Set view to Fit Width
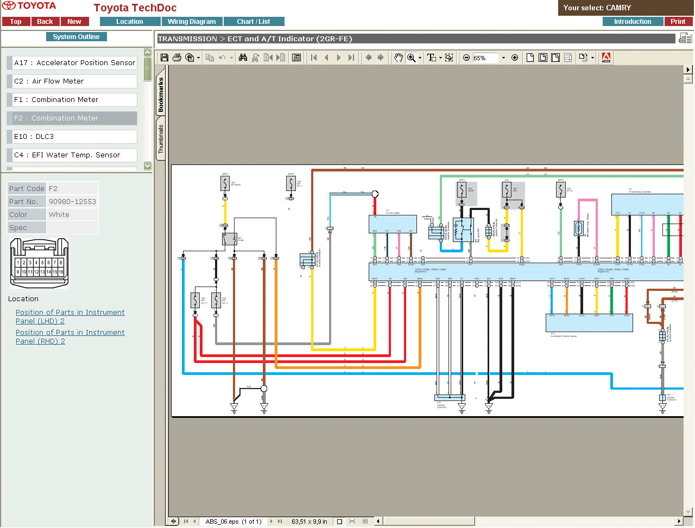This screenshot has height=528, width=695. coord(555,58)
